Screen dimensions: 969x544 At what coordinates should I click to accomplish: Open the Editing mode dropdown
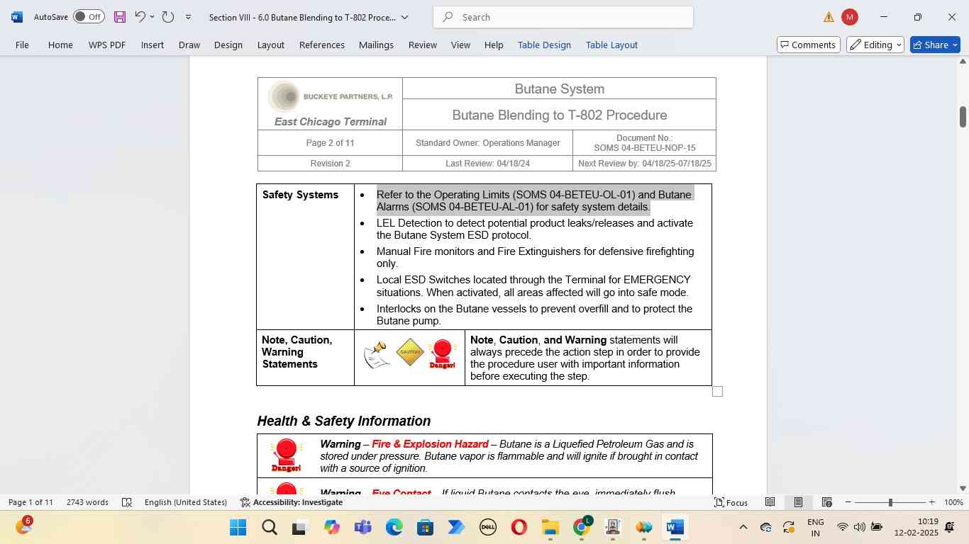(x=875, y=45)
